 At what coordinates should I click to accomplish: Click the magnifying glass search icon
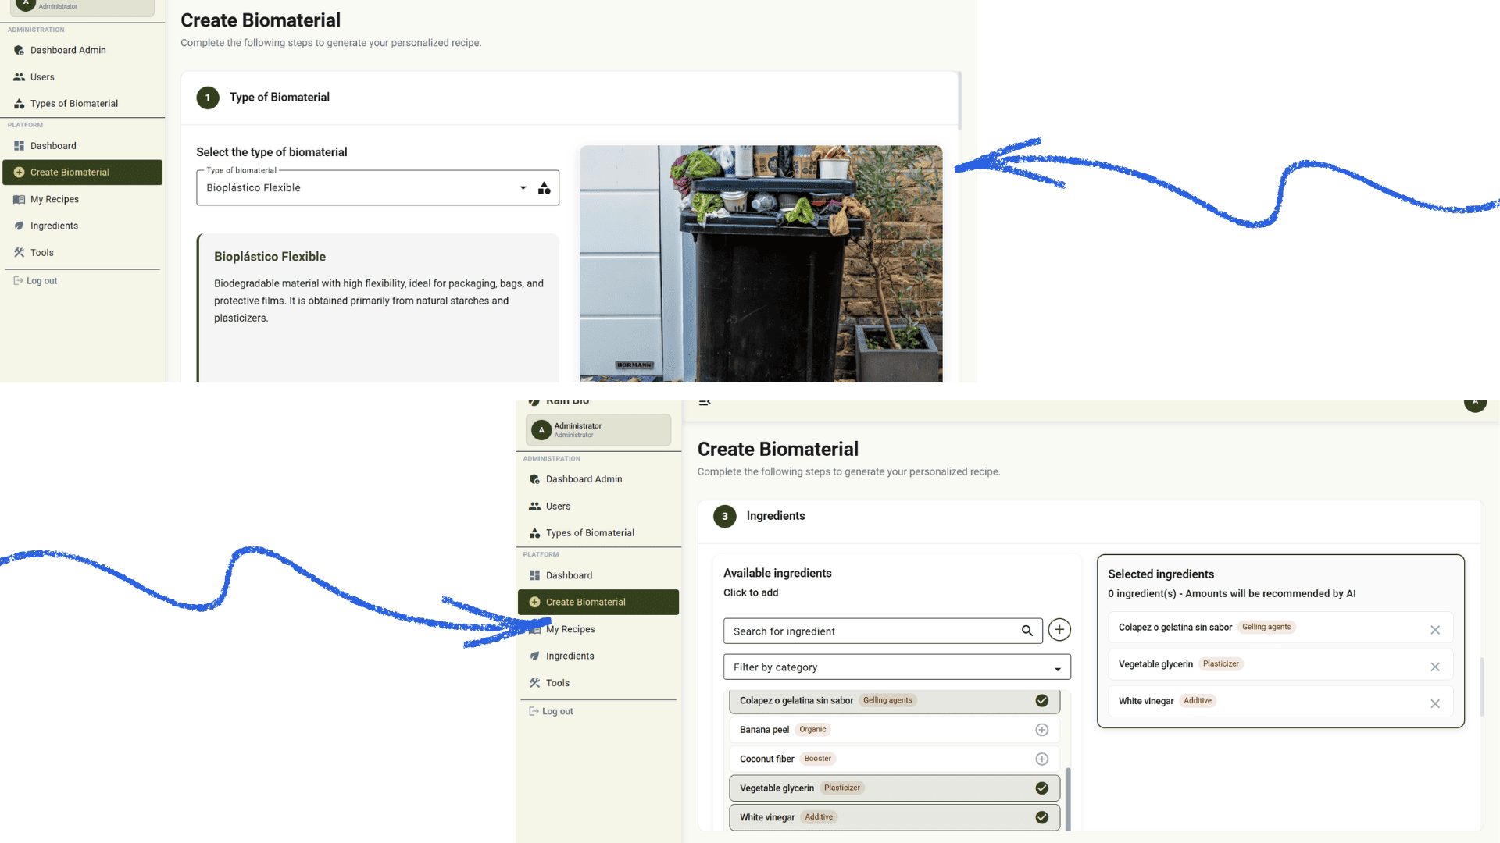click(1027, 631)
